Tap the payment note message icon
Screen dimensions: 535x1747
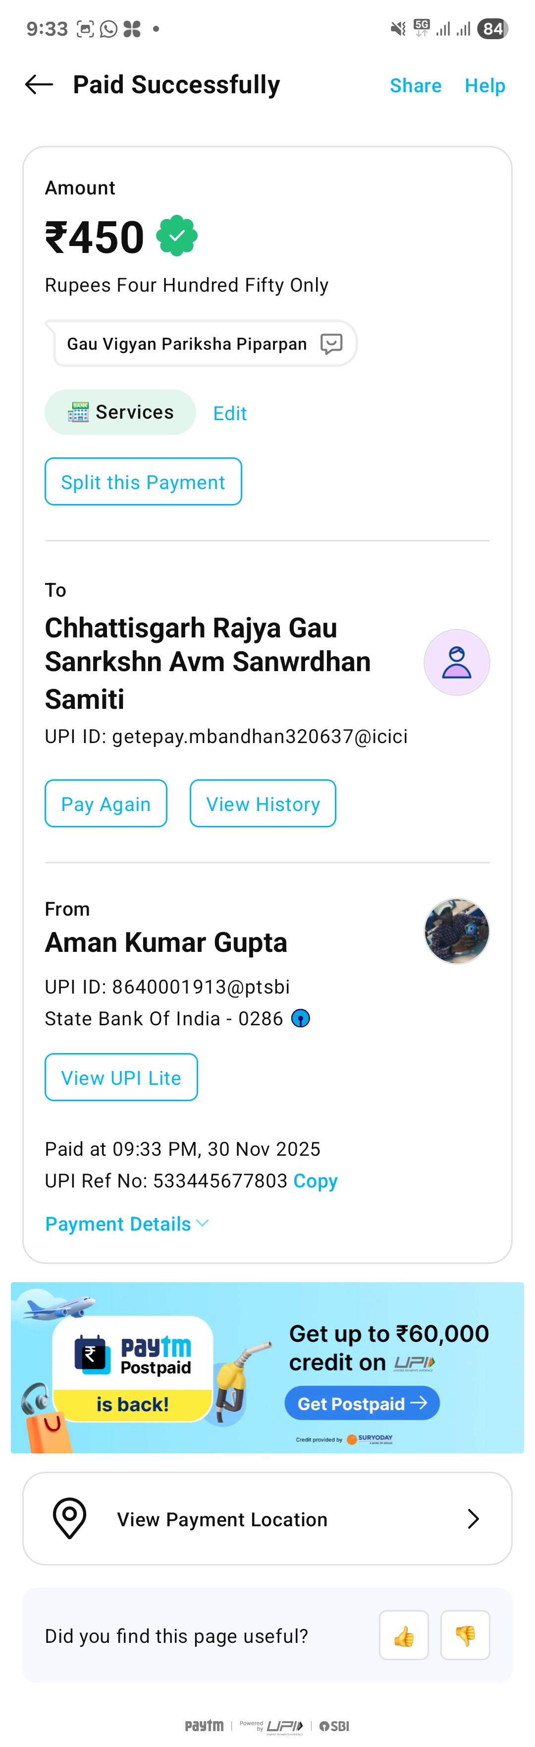(331, 344)
